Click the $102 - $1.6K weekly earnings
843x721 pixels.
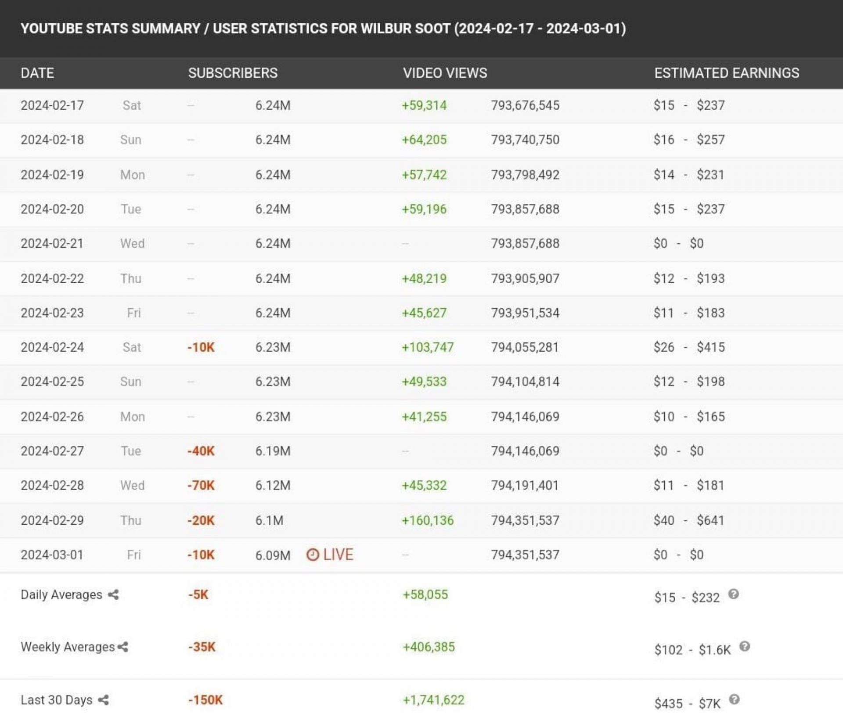693,650
